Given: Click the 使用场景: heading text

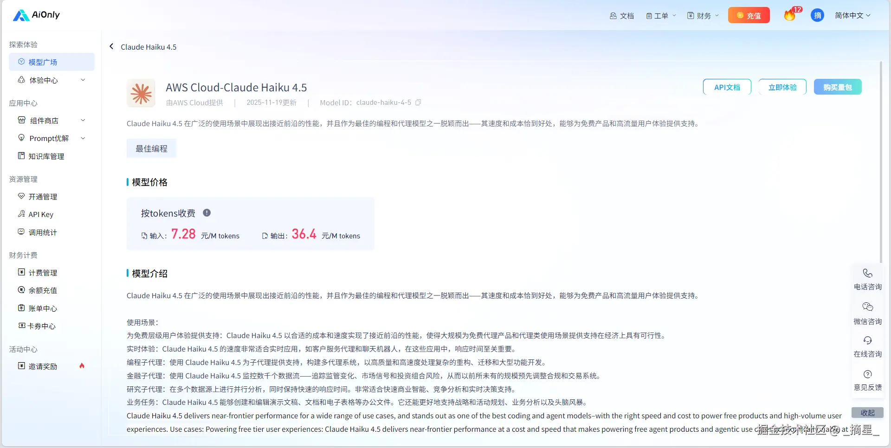Looking at the screenshot, I should (x=142, y=322).
